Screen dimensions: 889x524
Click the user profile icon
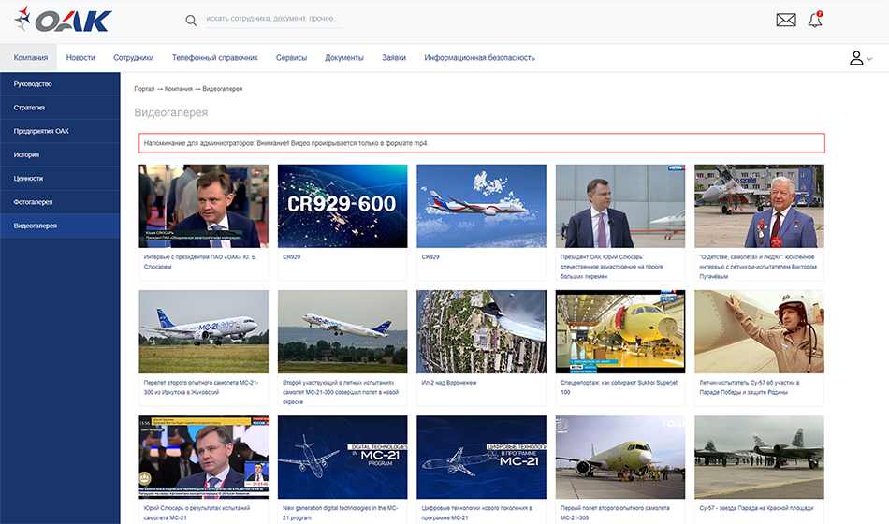tap(856, 58)
